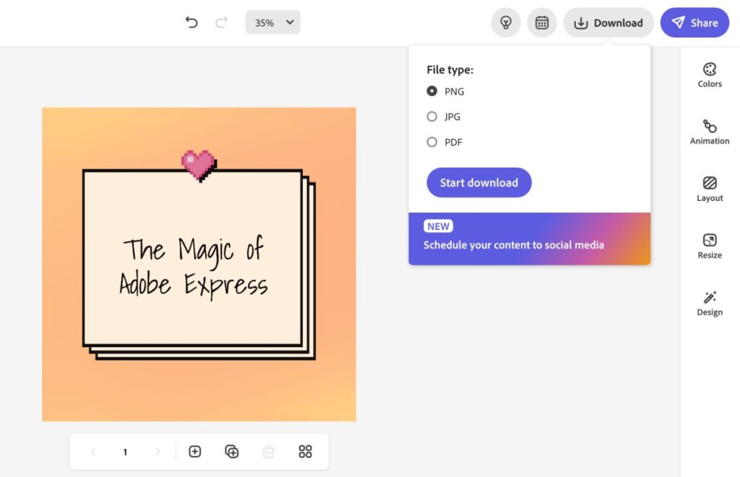The image size is (740, 477).
Task: Click the Undo arrow
Action: click(191, 22)
